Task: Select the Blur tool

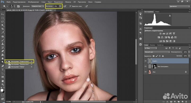Action: [x=3, y=58]
